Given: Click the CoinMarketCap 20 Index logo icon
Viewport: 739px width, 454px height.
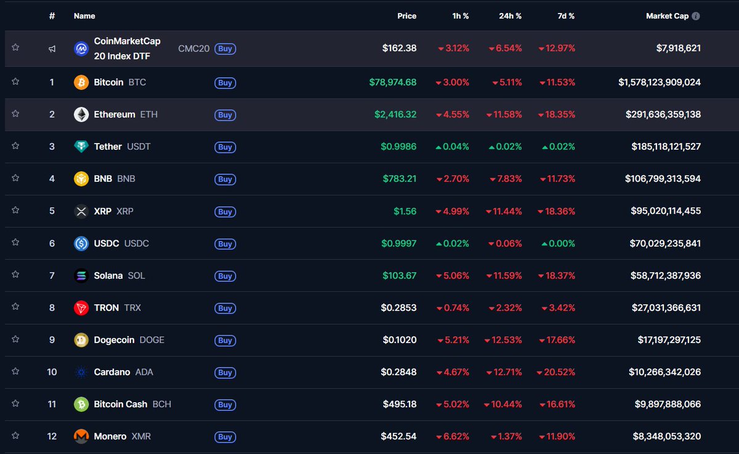Looking at the screenshot, I should point(81,48).
